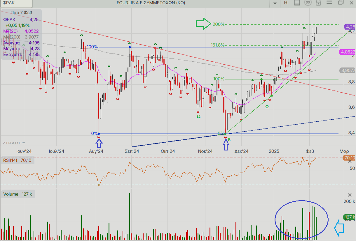Open the symbol dropdown arrow in title bar
The image size is (356, 241).
coord(275,3)
